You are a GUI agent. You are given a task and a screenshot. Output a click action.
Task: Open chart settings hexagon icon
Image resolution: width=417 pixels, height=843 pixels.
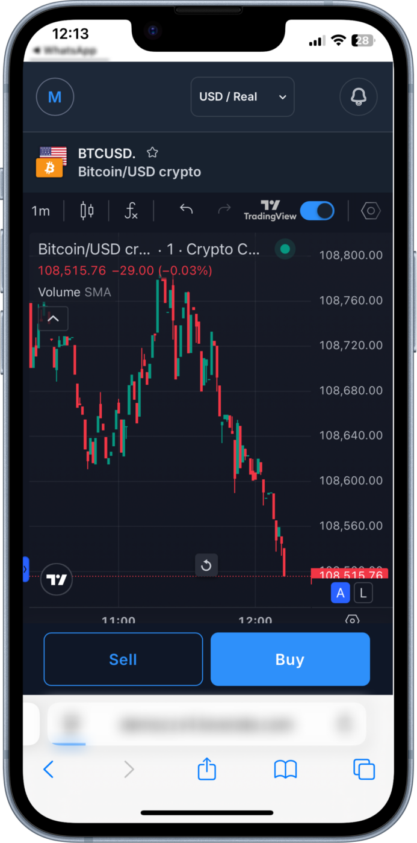click(x=371, y=211)
